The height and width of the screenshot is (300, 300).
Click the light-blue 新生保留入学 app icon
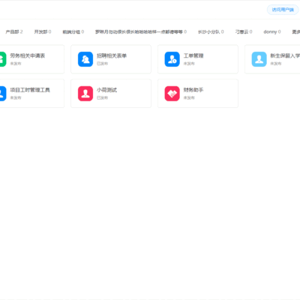click(x=259, y=59)
